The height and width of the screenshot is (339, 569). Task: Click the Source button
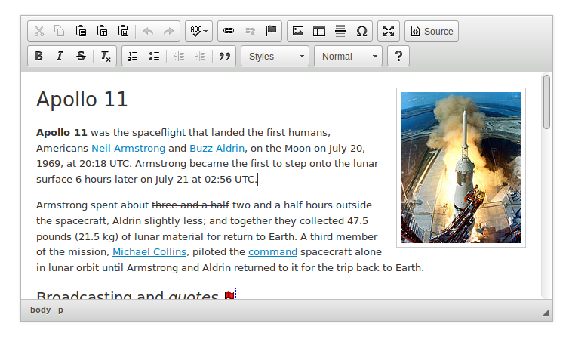[x=432, y=31]
